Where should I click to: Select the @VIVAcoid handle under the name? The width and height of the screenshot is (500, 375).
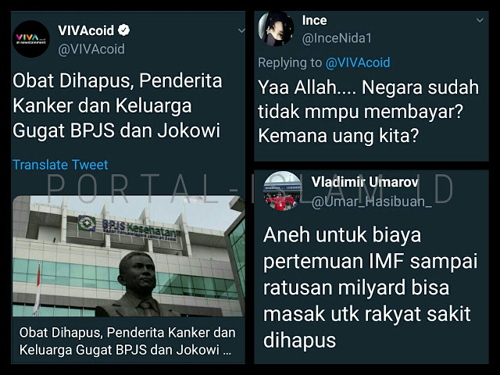(x=91, y=49)
